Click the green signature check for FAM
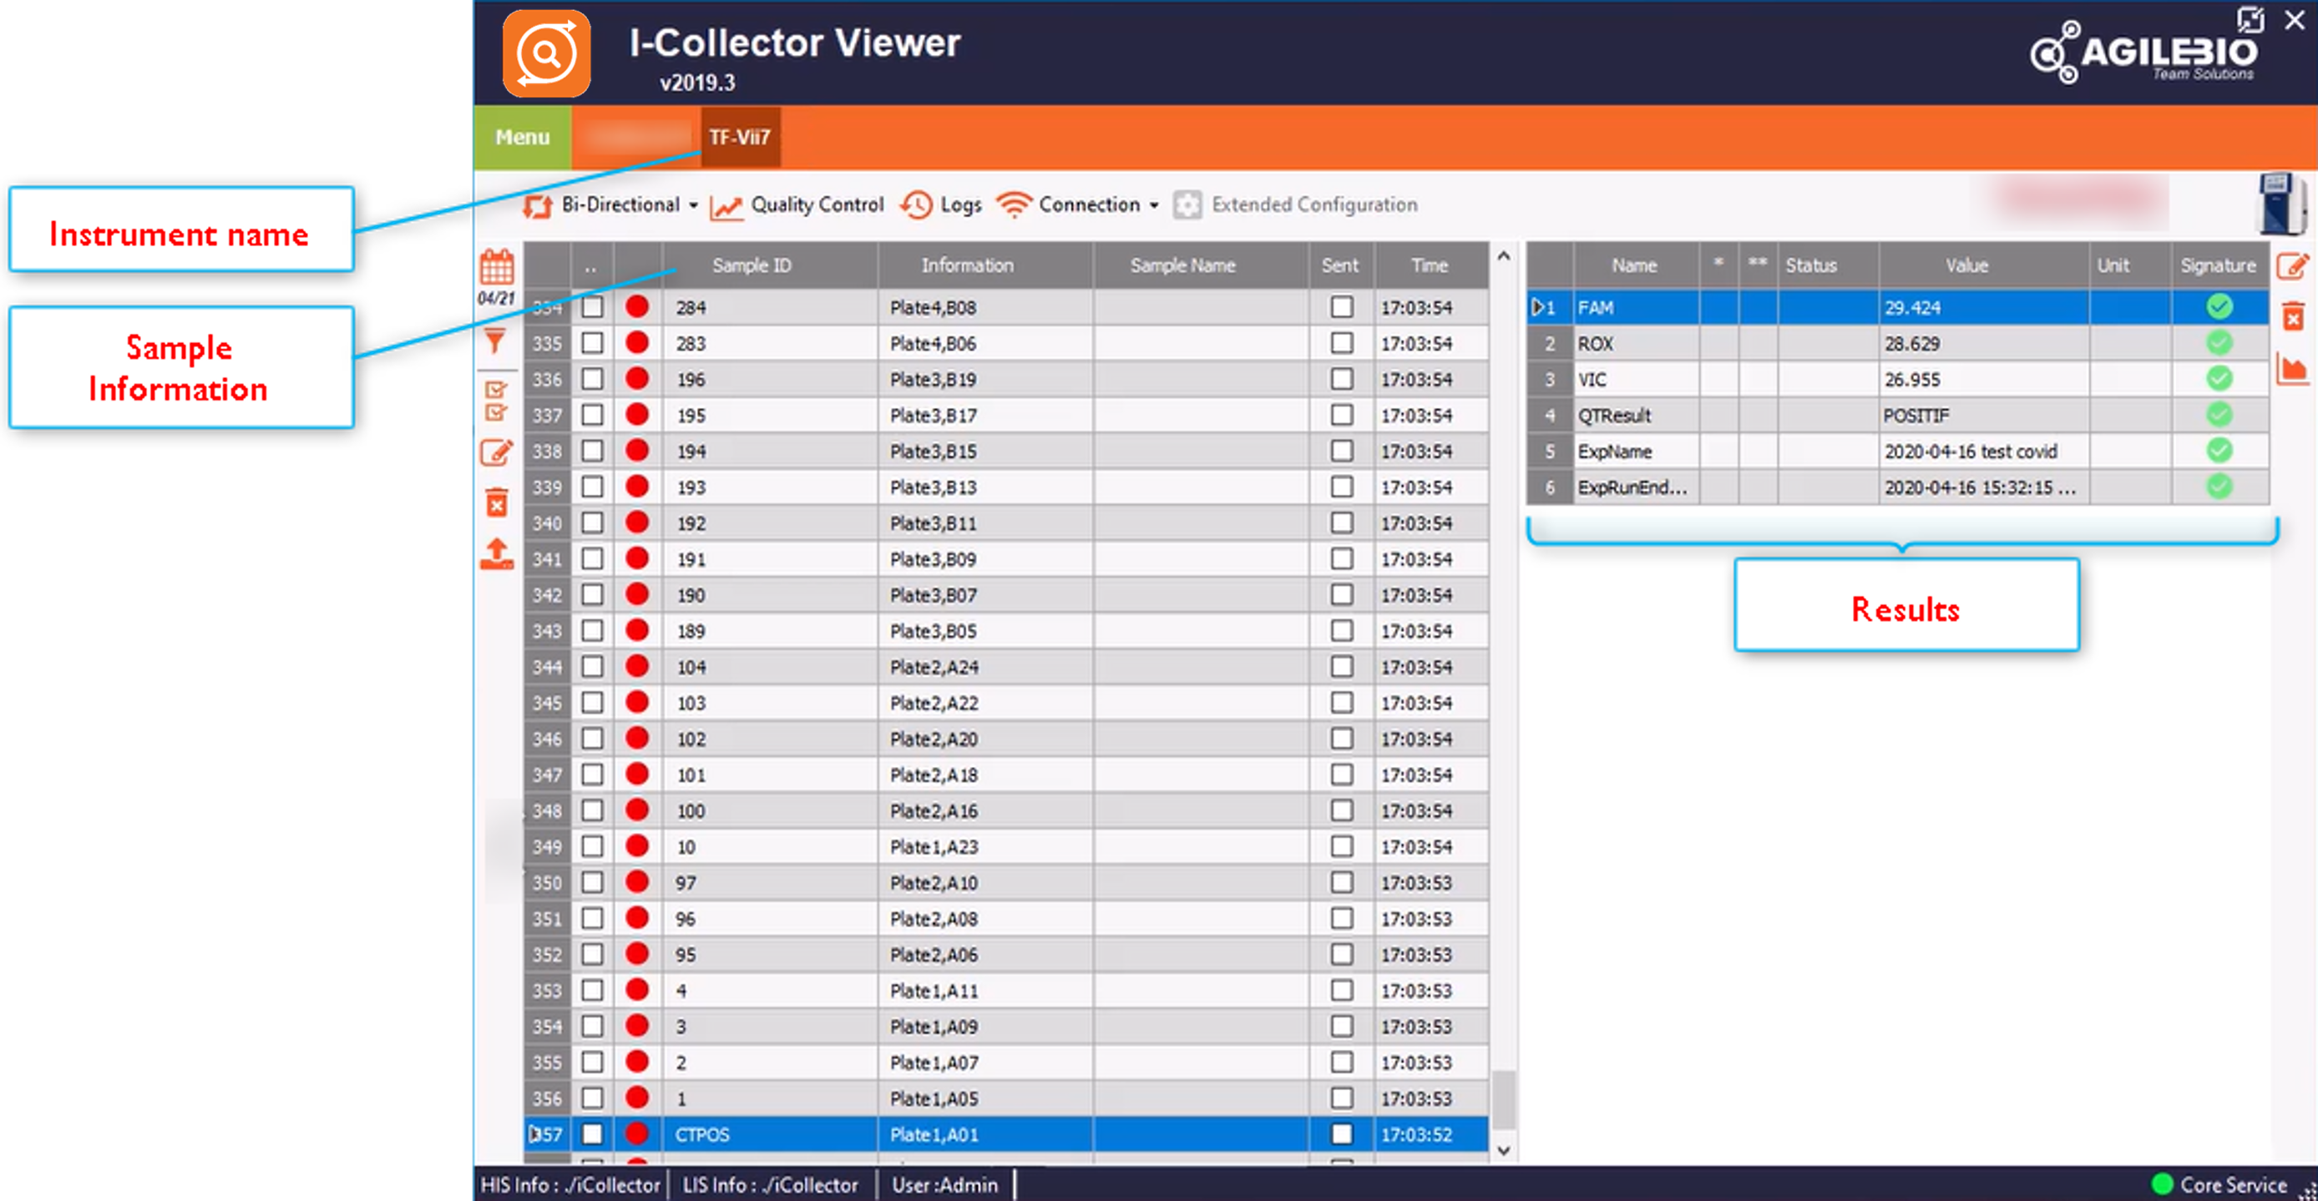 click(2219, 307)
